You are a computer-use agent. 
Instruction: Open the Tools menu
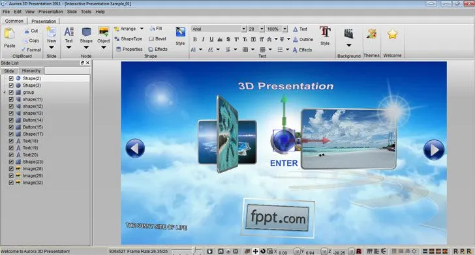pos(86,12)
